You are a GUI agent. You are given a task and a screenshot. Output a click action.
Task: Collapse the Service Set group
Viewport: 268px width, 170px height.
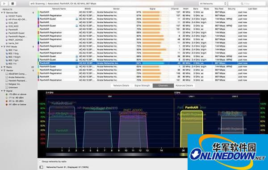[2, 13]
